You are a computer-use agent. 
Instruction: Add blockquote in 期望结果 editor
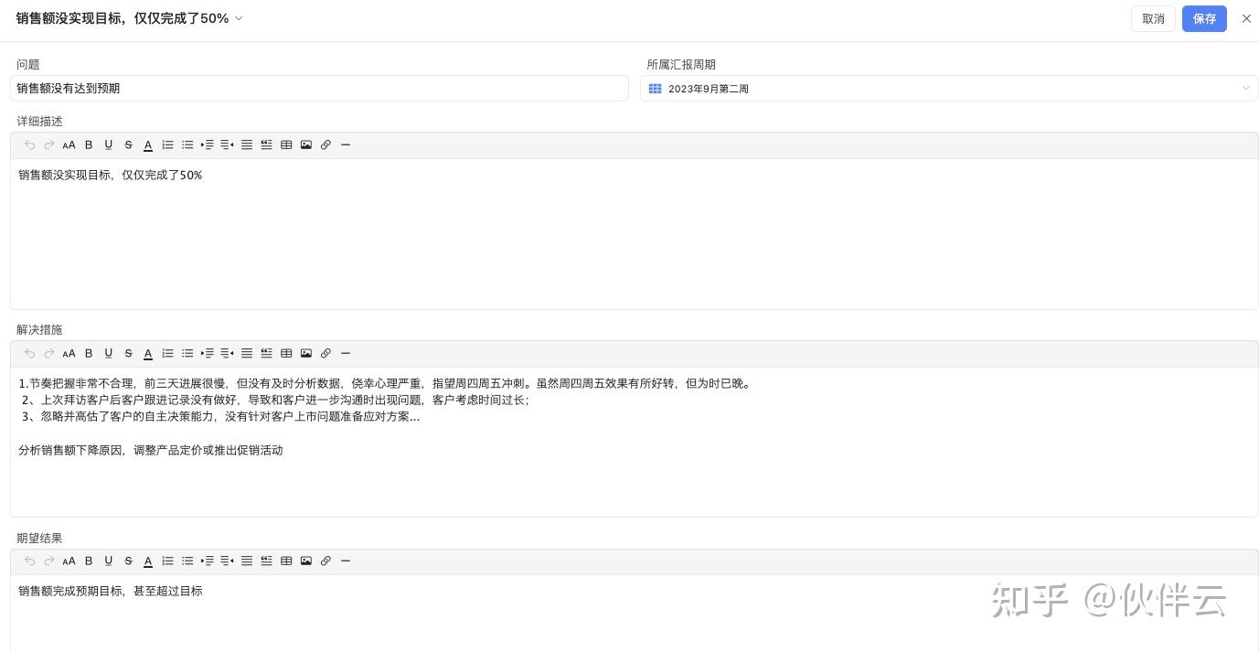[266, 561]
